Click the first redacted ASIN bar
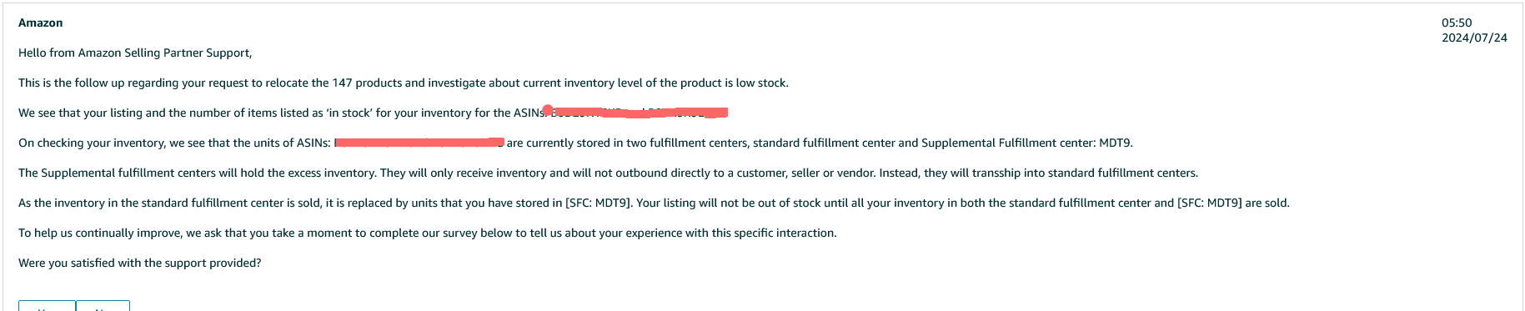Viewport: 1525px width, 311px height. tap(640, 113)
